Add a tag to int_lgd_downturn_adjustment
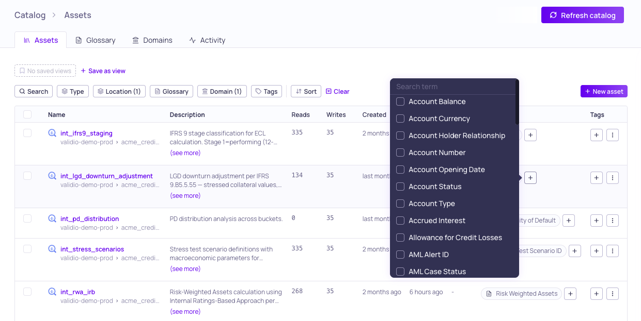 click(x=596, y=178)
